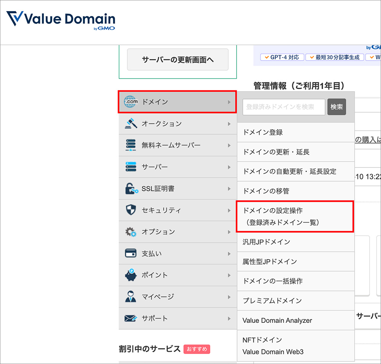Click the points piggy bank icon
The width and height of the screenshot is (381, 364).
(x=131, y=275)
